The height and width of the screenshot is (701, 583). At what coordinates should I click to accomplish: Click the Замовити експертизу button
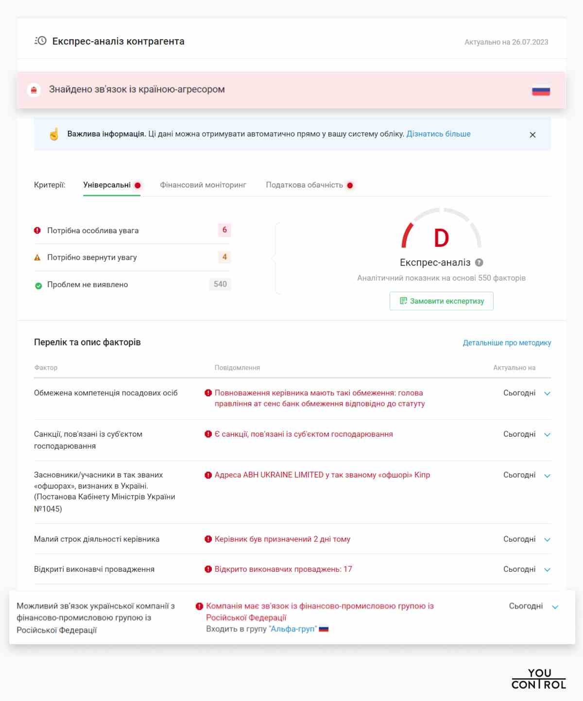pos(441,301)
